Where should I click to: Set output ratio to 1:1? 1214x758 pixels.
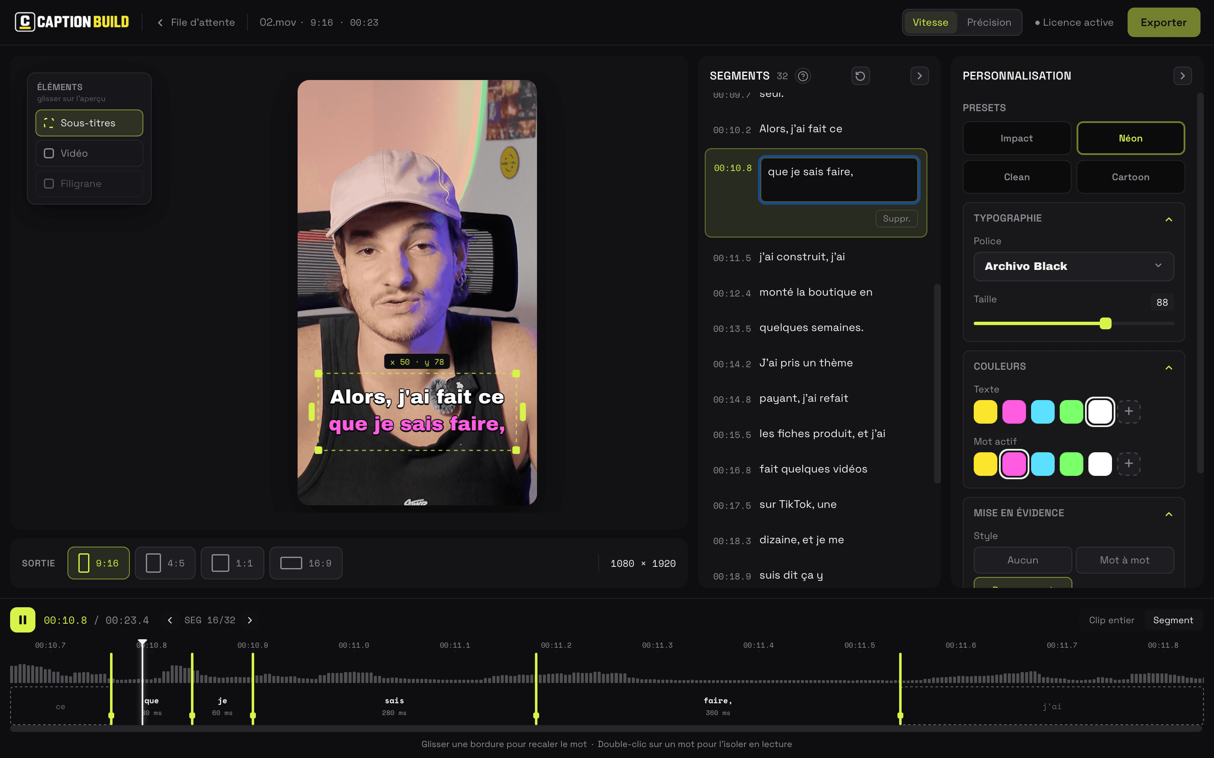pyautogui.click(x=232, y=563)
